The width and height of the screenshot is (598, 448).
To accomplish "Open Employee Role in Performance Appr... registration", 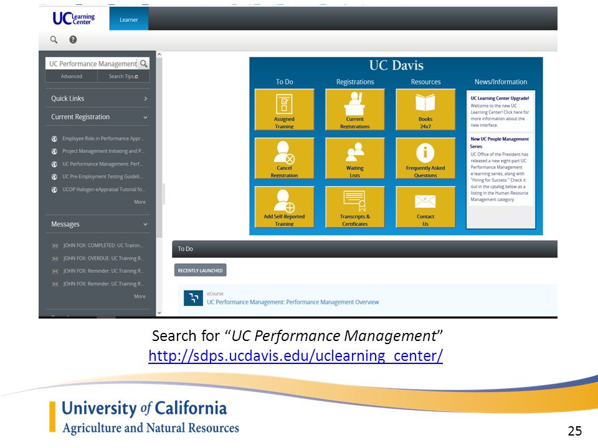I will coord(103,139).
